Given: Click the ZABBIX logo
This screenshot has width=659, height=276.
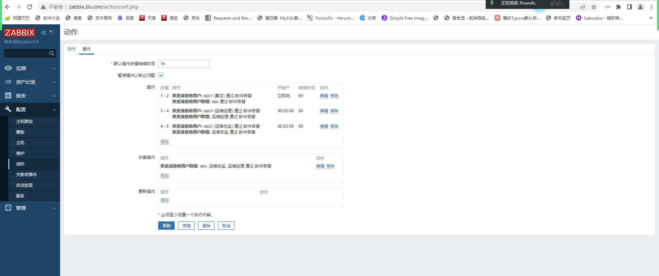Looking at the screenshot, I should 20,33.
